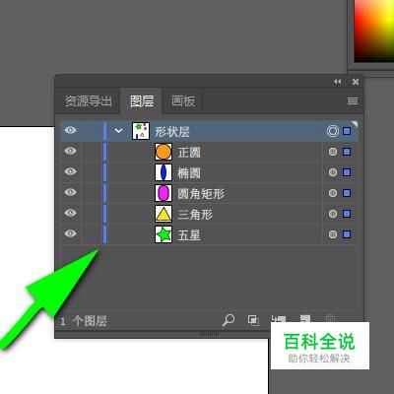This screenshot has width=394, height=394.
Task: Collapse the 形状层 layer chevron
Action: click(118, 131)
